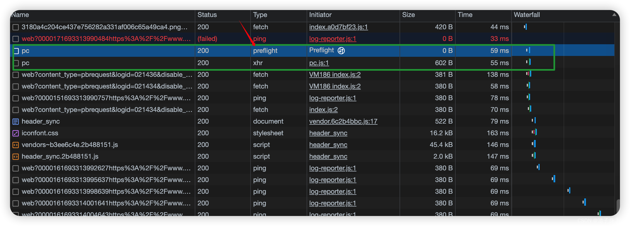The width and height of the screenshot is (630, 226).
Task: Click the waterfall bar of header_sync document row
Action: (534, 120)
